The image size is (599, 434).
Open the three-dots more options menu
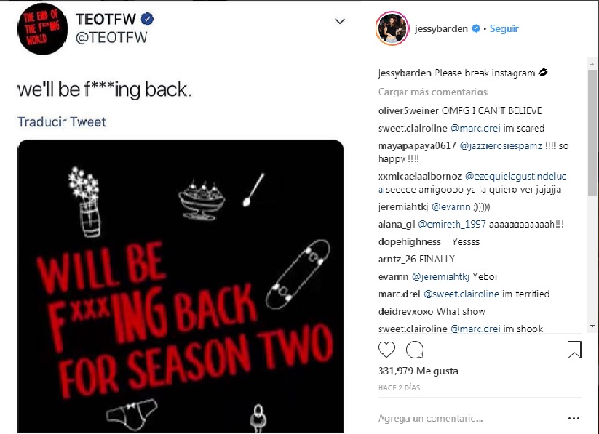click(x=574, y=419)
